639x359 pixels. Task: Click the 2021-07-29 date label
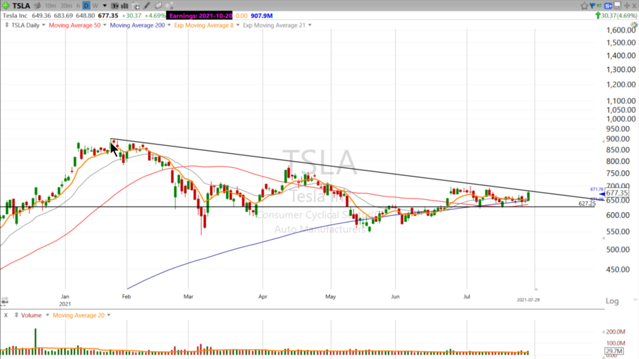coord(528,300)
